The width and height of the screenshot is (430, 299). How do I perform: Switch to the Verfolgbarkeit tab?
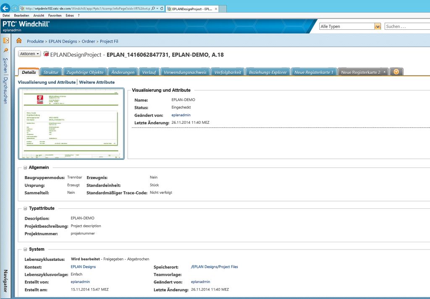(228, 72)
